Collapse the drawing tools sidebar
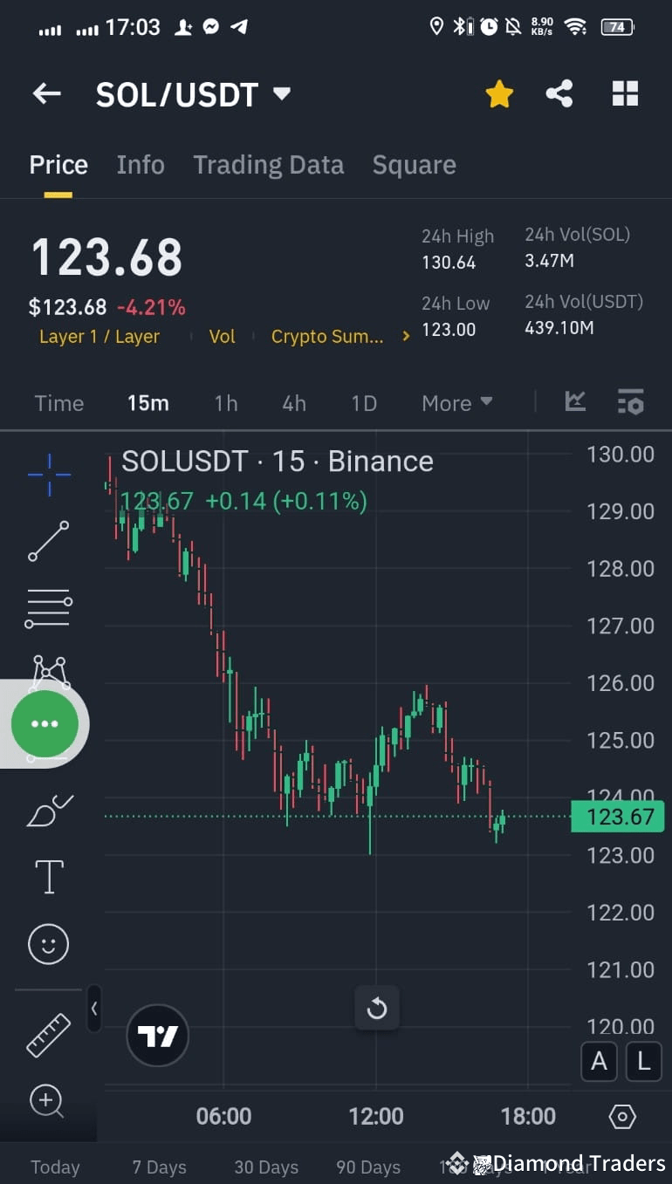 pos(94,1008)
